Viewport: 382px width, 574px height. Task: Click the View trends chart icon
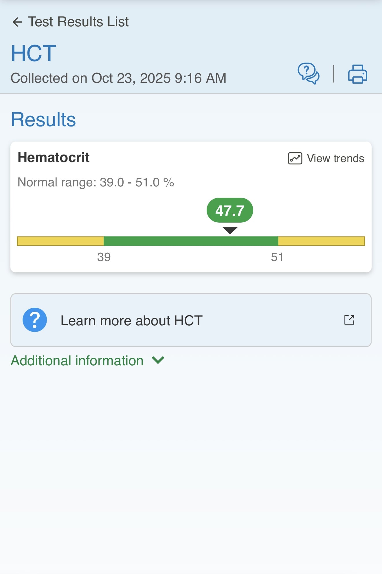(295, 158)
